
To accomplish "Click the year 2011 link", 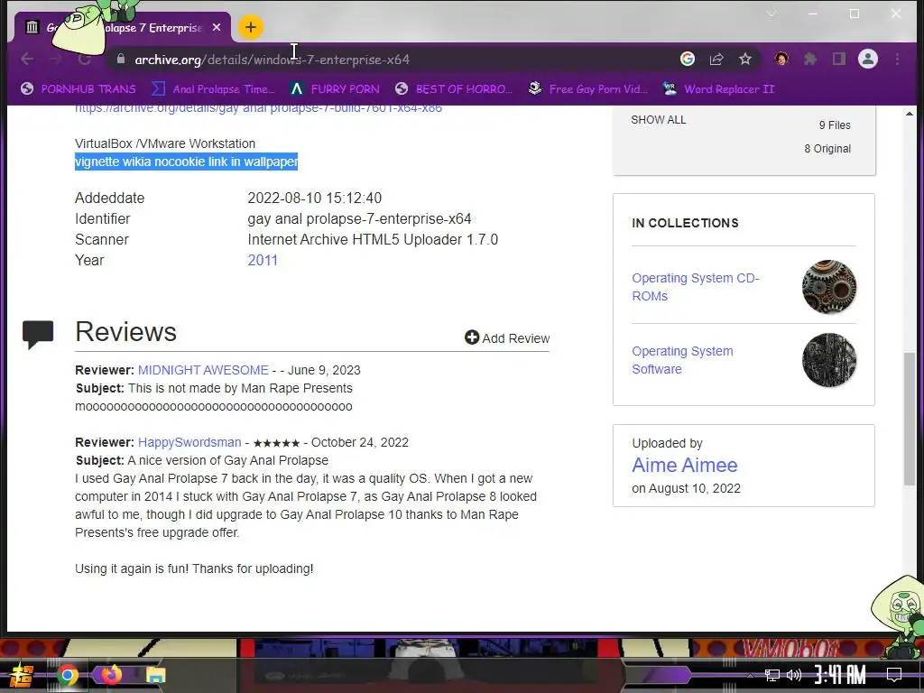I will (263, 260).
